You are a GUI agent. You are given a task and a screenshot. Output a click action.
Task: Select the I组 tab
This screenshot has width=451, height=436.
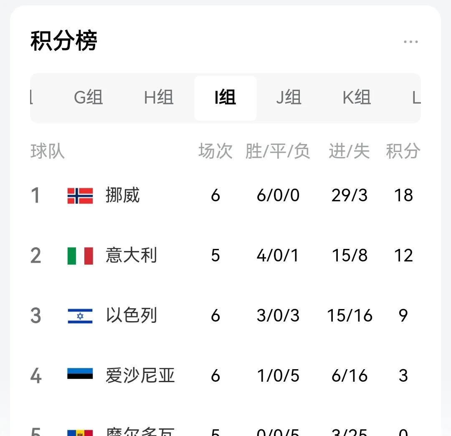click(x=225, y=98)
